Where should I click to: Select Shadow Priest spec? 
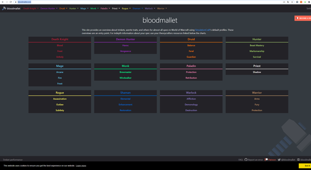click(x=257, y=72)
